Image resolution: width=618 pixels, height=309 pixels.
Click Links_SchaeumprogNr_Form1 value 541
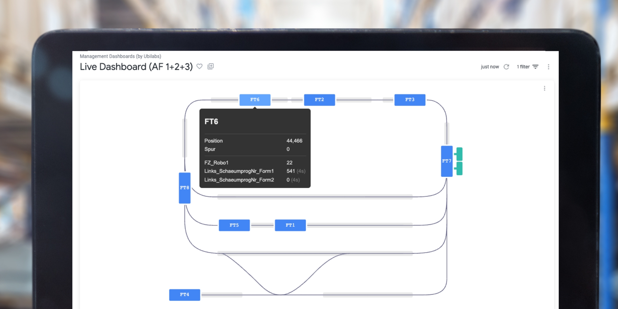(x=291, y=171)
